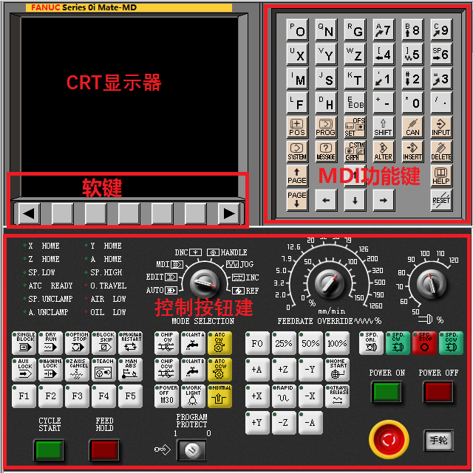
Task: Click the 手轮 handwheel button
Action: click(438, 441)
